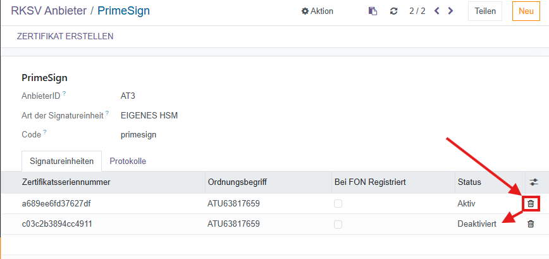This screenshot has height=259, width=549.
Task: Delete the Deaktiviert signature unit row
Action: pyautogui.click(x=531, y=224)
